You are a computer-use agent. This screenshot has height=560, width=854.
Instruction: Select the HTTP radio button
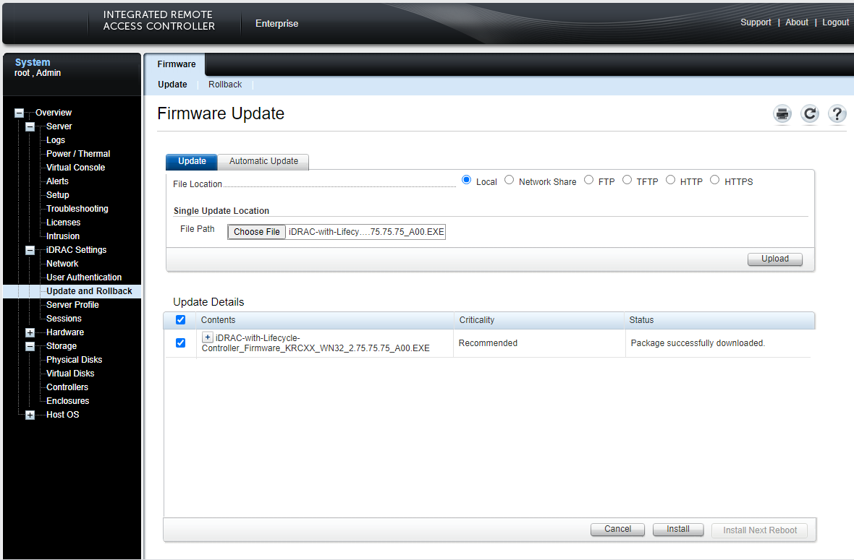670,180
